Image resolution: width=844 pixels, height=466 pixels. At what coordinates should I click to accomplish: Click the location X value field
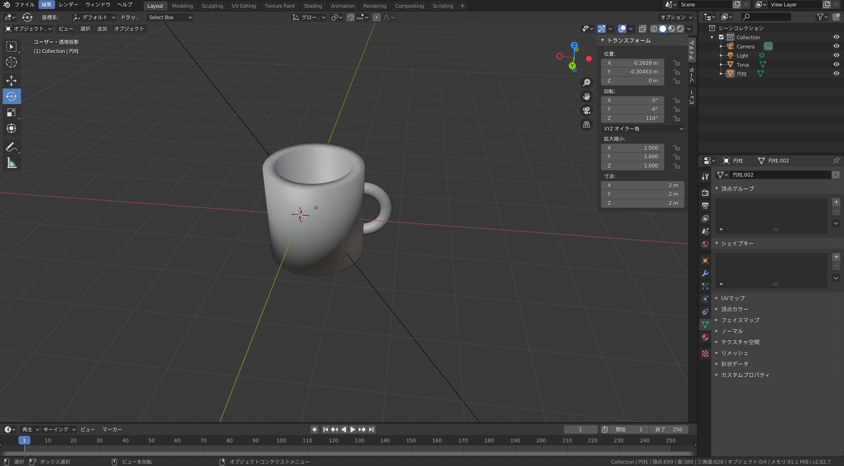633,63
